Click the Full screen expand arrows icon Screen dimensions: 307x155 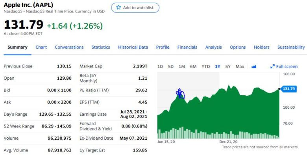[x=272, y=67]
